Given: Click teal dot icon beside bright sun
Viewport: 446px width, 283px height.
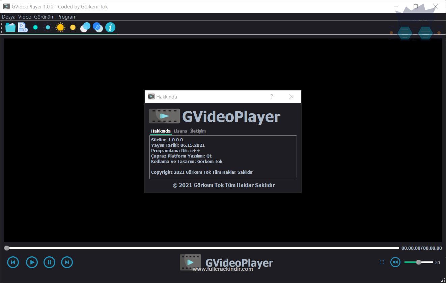Looking at the screenshot, I should 48,27.
